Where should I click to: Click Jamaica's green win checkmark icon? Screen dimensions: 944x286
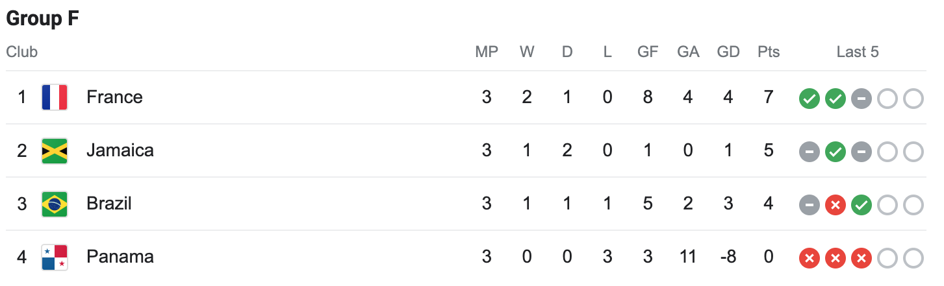click(835, 152)
